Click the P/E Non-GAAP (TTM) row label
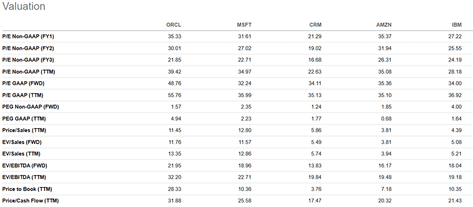Image resolution: width=473 pixels, height=207 pixels. pyautogui.click(x=28, y=71)
